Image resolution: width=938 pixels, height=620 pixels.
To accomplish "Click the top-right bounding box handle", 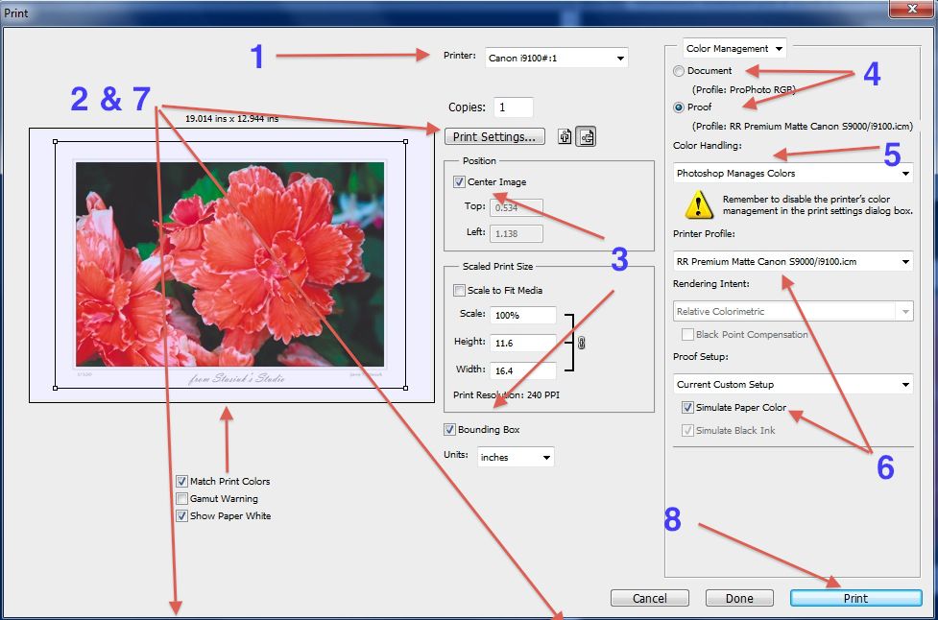I will (405, 142).
